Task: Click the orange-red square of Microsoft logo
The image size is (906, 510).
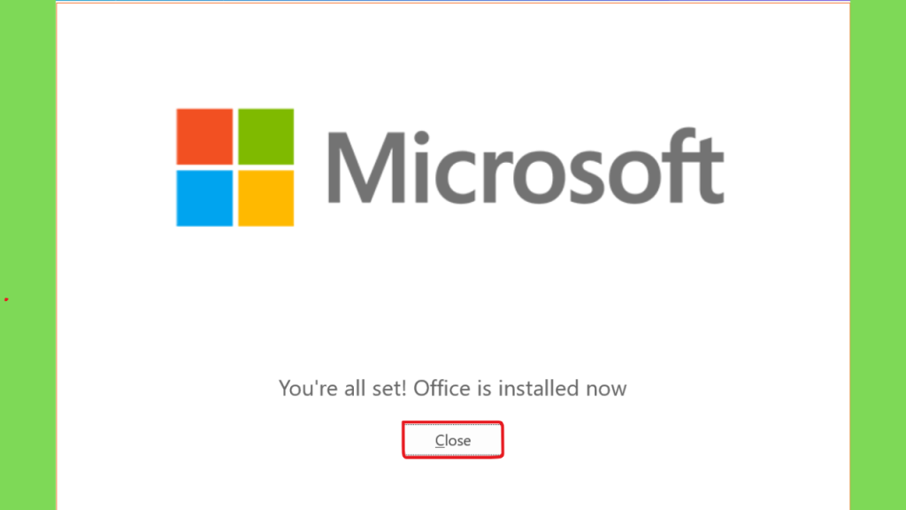Action: (204, 136)
